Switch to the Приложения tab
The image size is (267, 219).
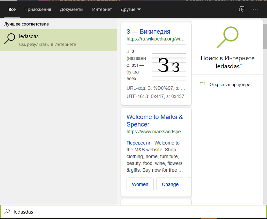[38, 10]
